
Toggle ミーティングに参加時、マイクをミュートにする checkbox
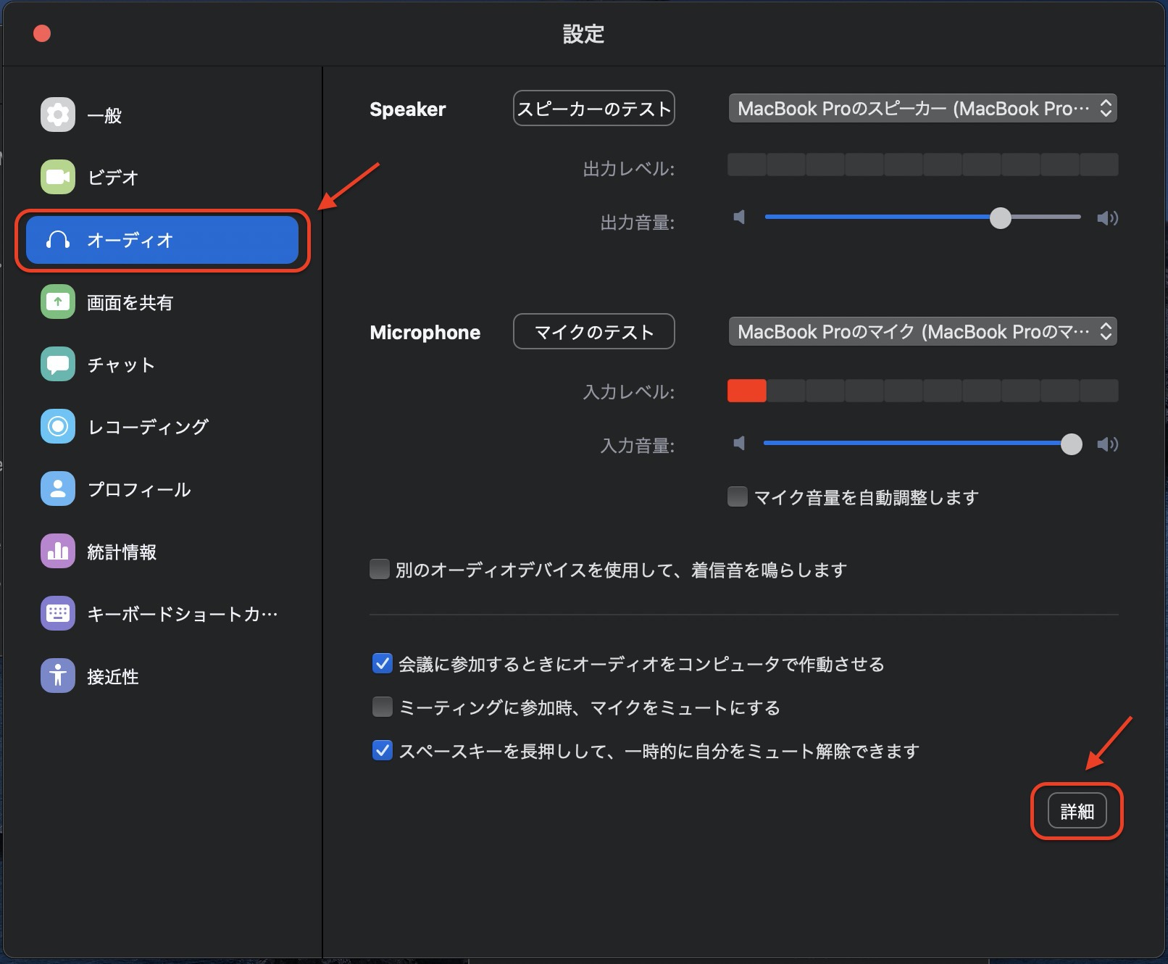[x=382, y=707]
